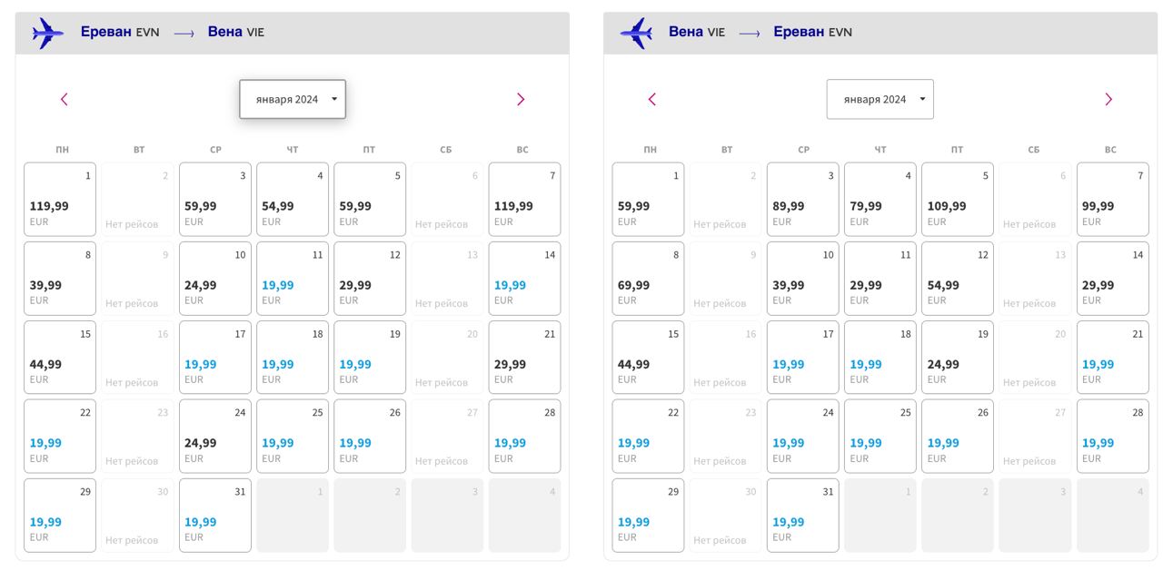Go to next month in Ереван–Вена calendar
Image resolution: width=1163 pixels, height=570 pixels.
click(x=521, y=99)
